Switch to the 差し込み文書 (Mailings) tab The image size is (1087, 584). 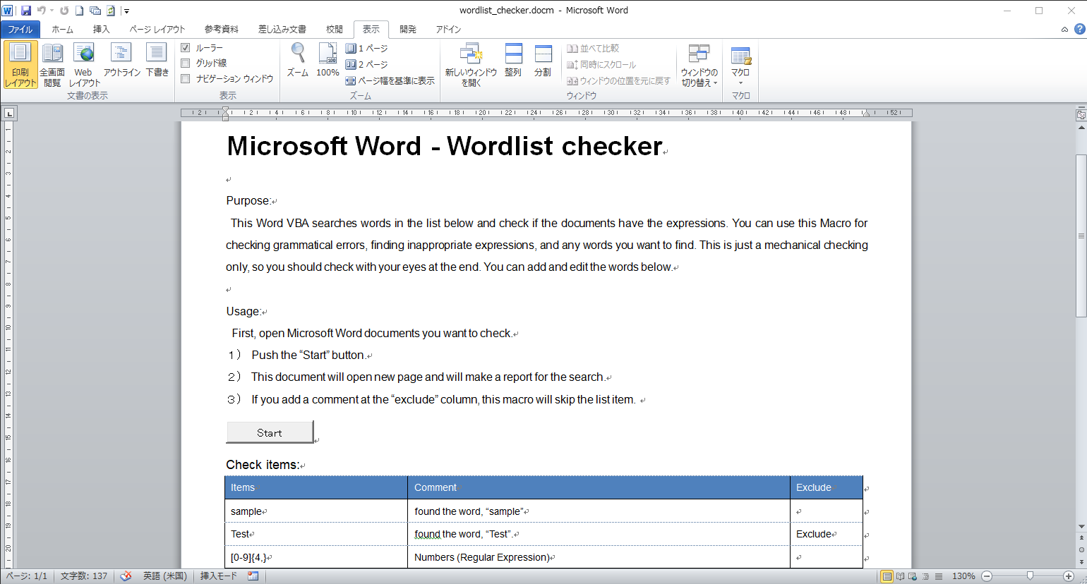282,30
